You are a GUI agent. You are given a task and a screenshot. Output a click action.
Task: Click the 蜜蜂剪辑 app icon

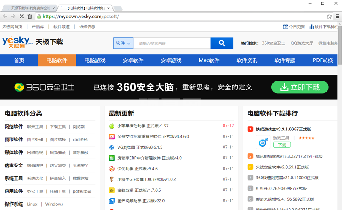pos(112,190)
